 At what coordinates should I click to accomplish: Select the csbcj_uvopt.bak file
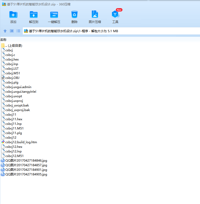point(15,105)
